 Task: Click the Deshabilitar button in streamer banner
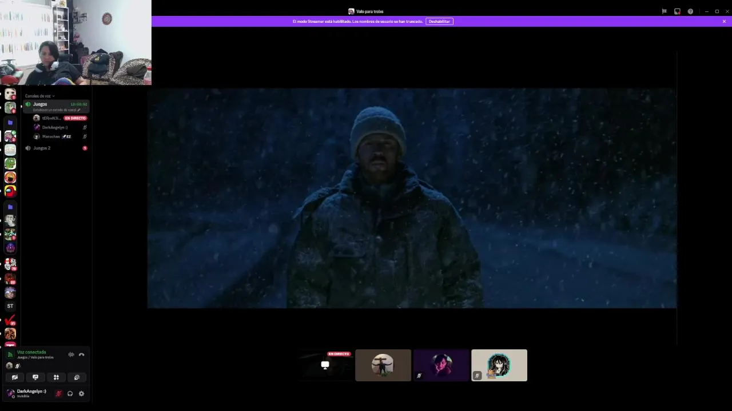click(x=439, y=21)
